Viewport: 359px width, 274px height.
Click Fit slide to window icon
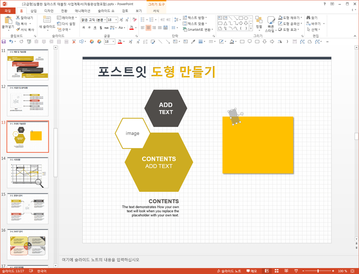tap(352, 271)
